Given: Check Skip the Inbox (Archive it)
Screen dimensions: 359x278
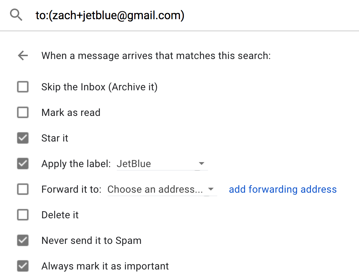Looking at the screenshot, I should click(x=23, y=87).
